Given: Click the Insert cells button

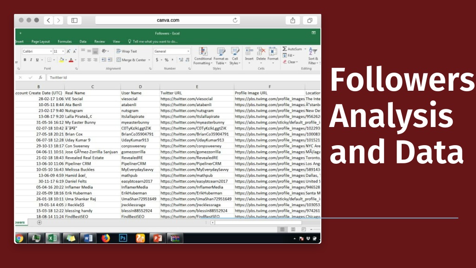Looking at the screenshot, I should [x=249, y=56].
